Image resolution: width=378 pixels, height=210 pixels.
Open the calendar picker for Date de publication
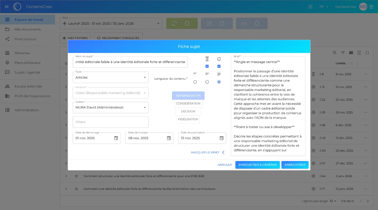pyautogui.click(x=221, y=138)
